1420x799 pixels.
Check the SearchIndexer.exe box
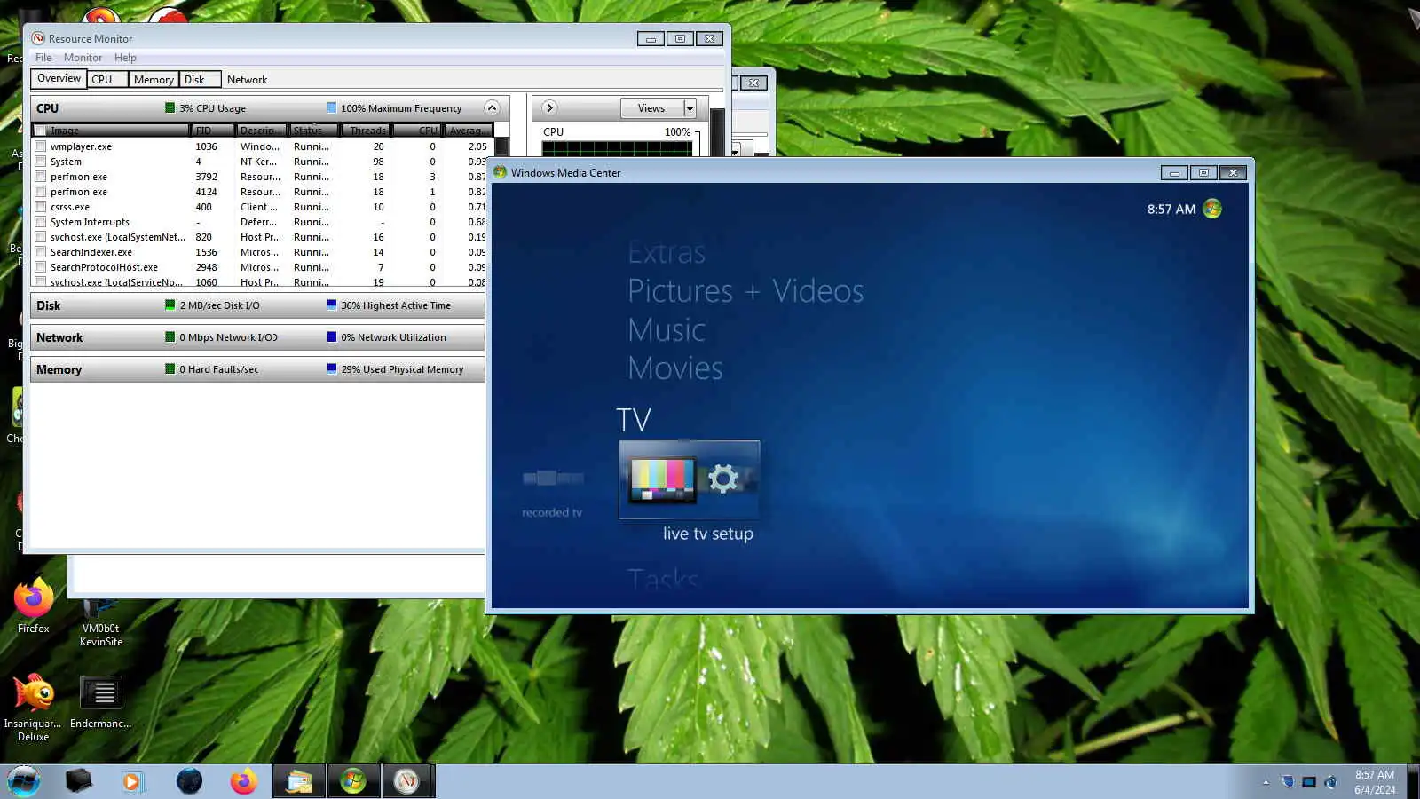pos(40,252)
